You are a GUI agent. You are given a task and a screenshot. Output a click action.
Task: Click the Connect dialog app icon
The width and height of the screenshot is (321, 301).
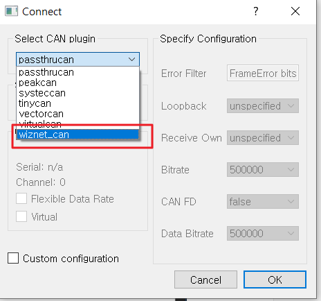[x=11, y=11]
